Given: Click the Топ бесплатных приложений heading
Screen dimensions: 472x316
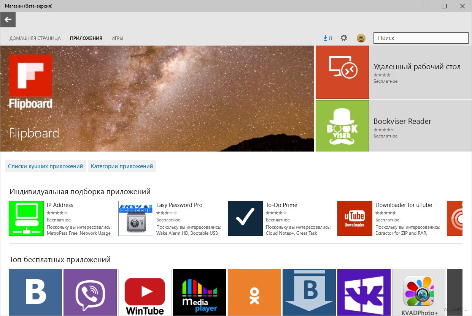Looking at the screenshot, I should (60, 260).
